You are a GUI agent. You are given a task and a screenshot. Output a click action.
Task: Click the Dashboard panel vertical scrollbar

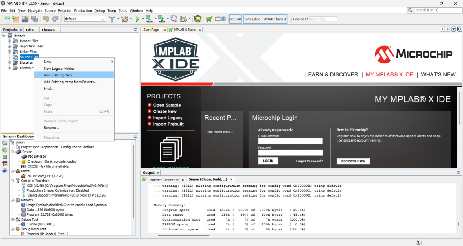[133, 181]
